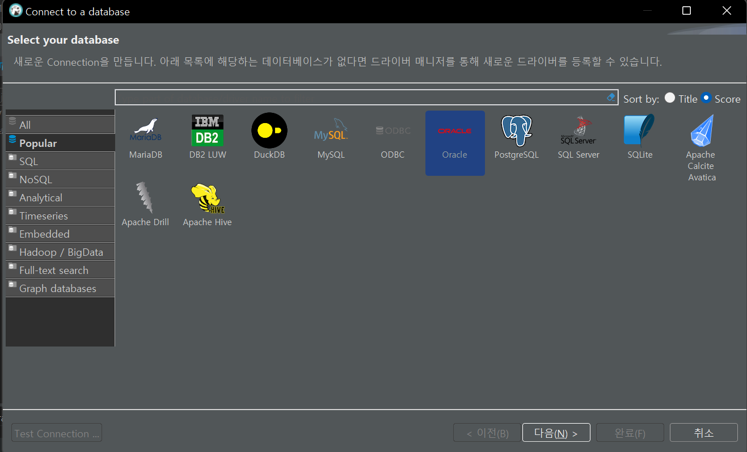Pick the PostgreSQL elephant icon
The height and width of the screenshot is (452, 747).
coord(517,137)
